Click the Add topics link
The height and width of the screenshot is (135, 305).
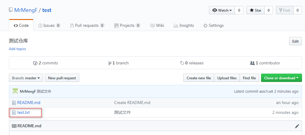pyautogui.click(x=17, y=49)
